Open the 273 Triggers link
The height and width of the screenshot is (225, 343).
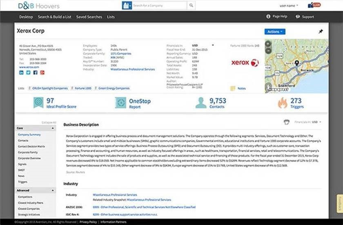297,103
